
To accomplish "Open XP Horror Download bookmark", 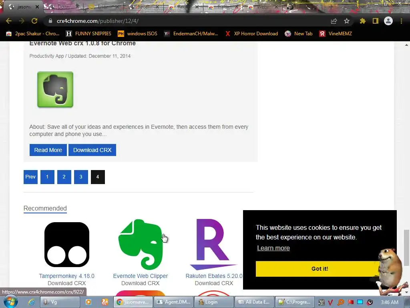I will pyautogui.click(x=251, y=34).
